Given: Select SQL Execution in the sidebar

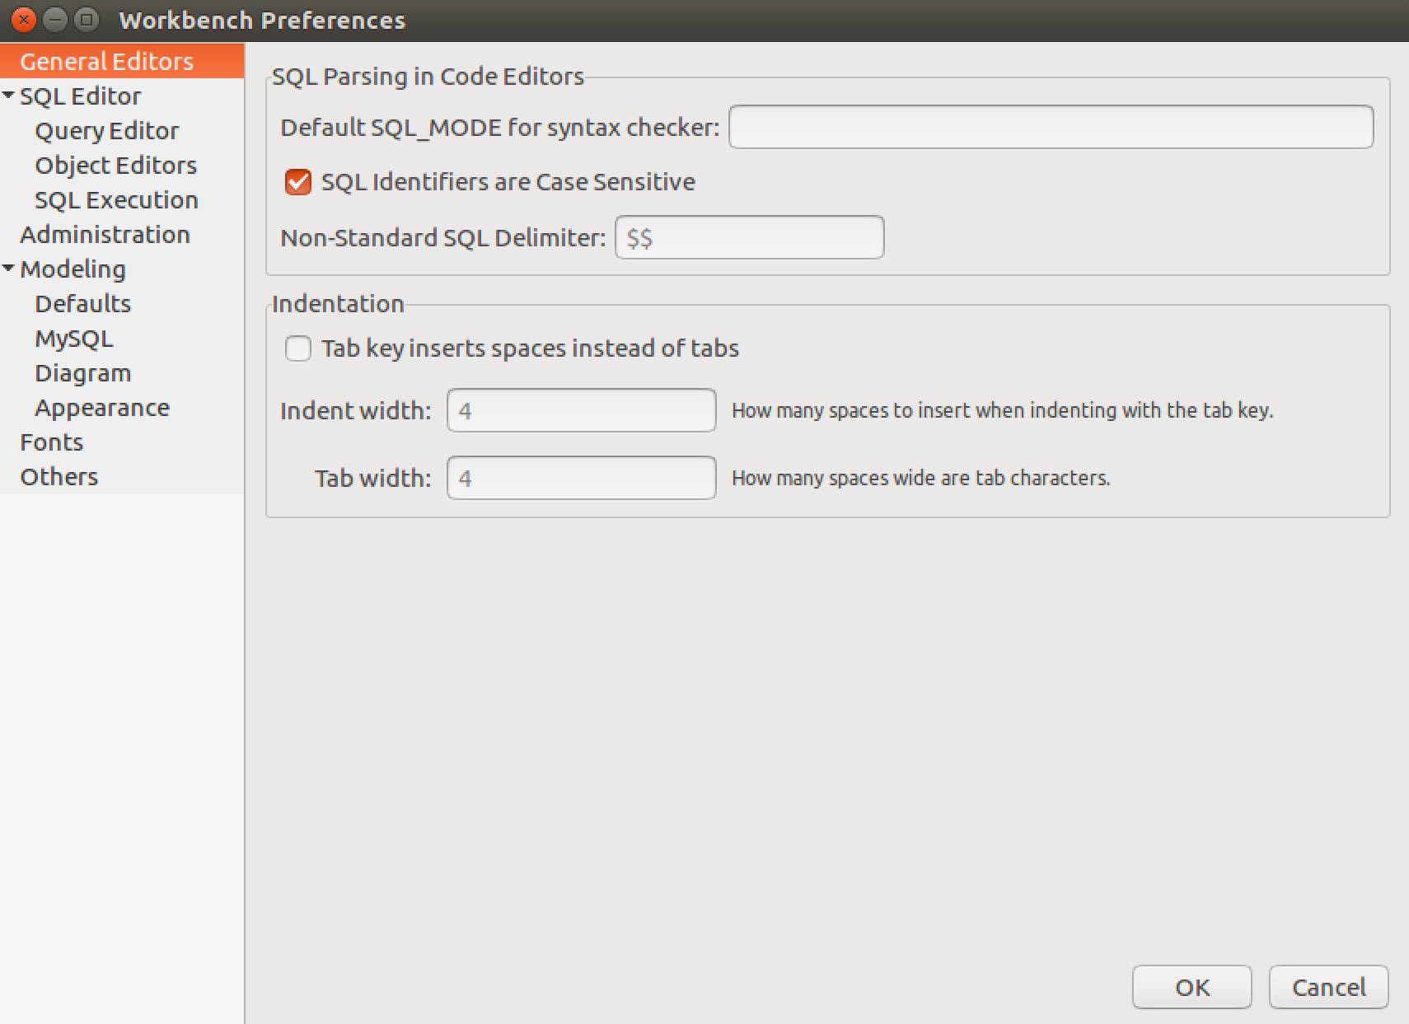Looking at the screenshot, I should pyautogui.click(x=116, y=199).
